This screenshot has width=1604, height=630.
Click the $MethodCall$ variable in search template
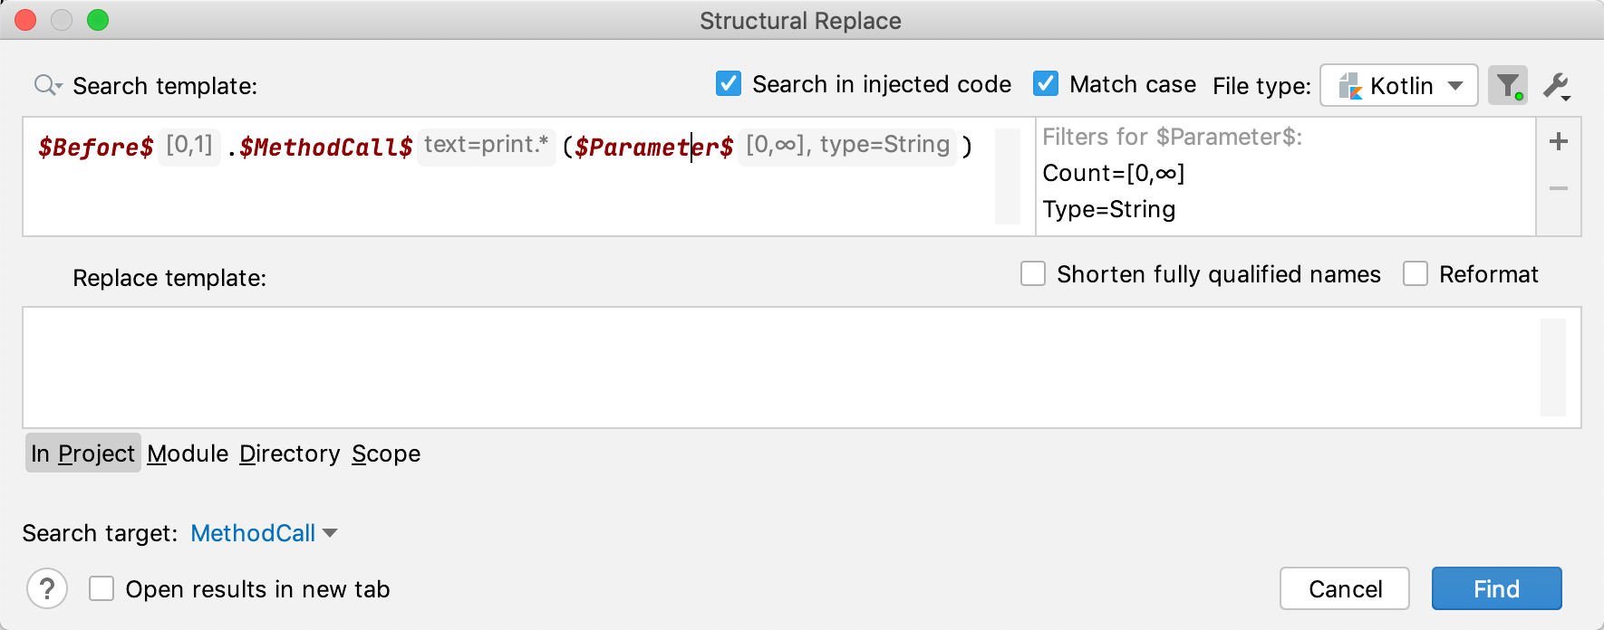tap(324, 147)
